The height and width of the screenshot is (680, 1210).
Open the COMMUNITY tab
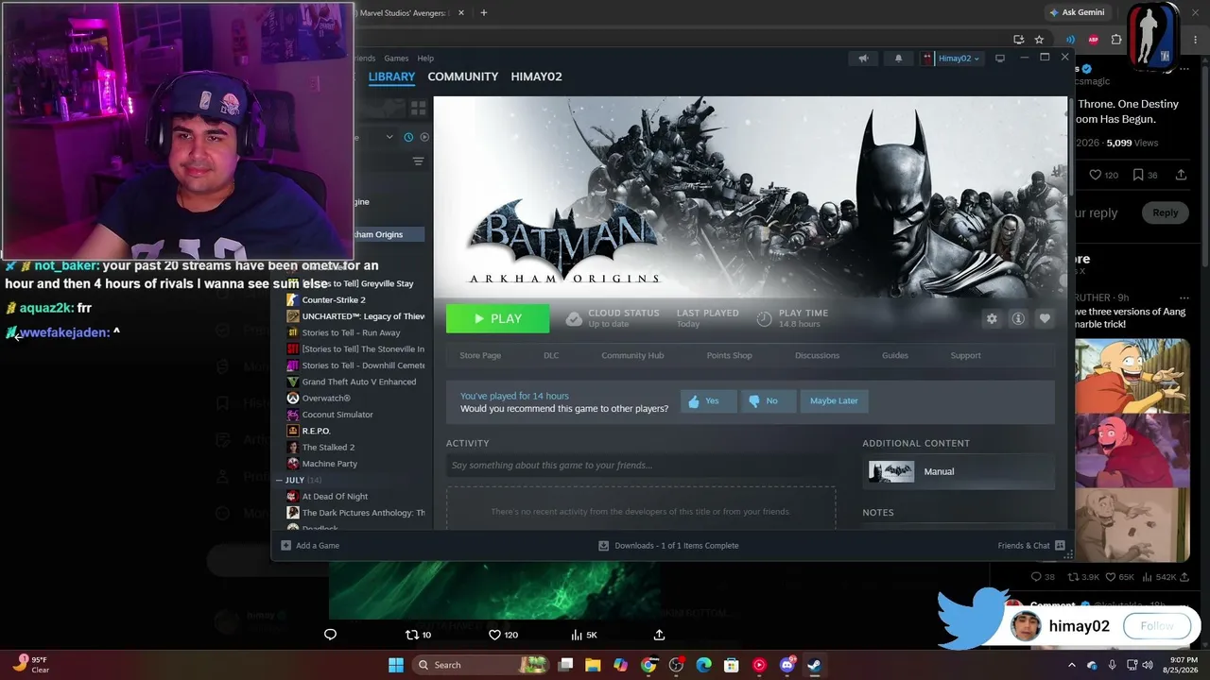463,76
